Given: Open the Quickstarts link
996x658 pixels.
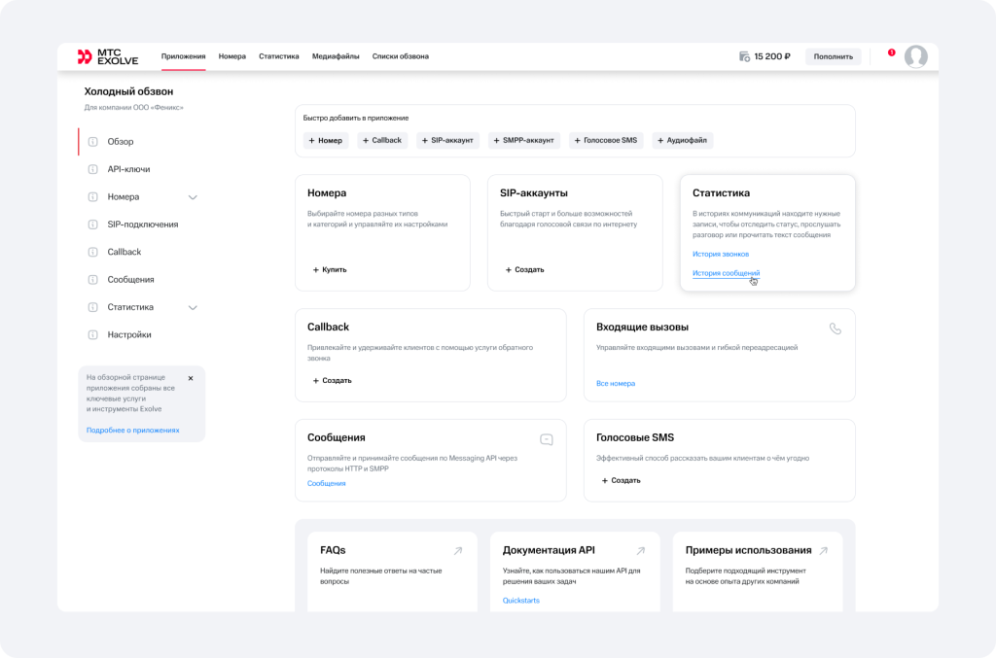Looking at the screenshot, I should point(520,601).
